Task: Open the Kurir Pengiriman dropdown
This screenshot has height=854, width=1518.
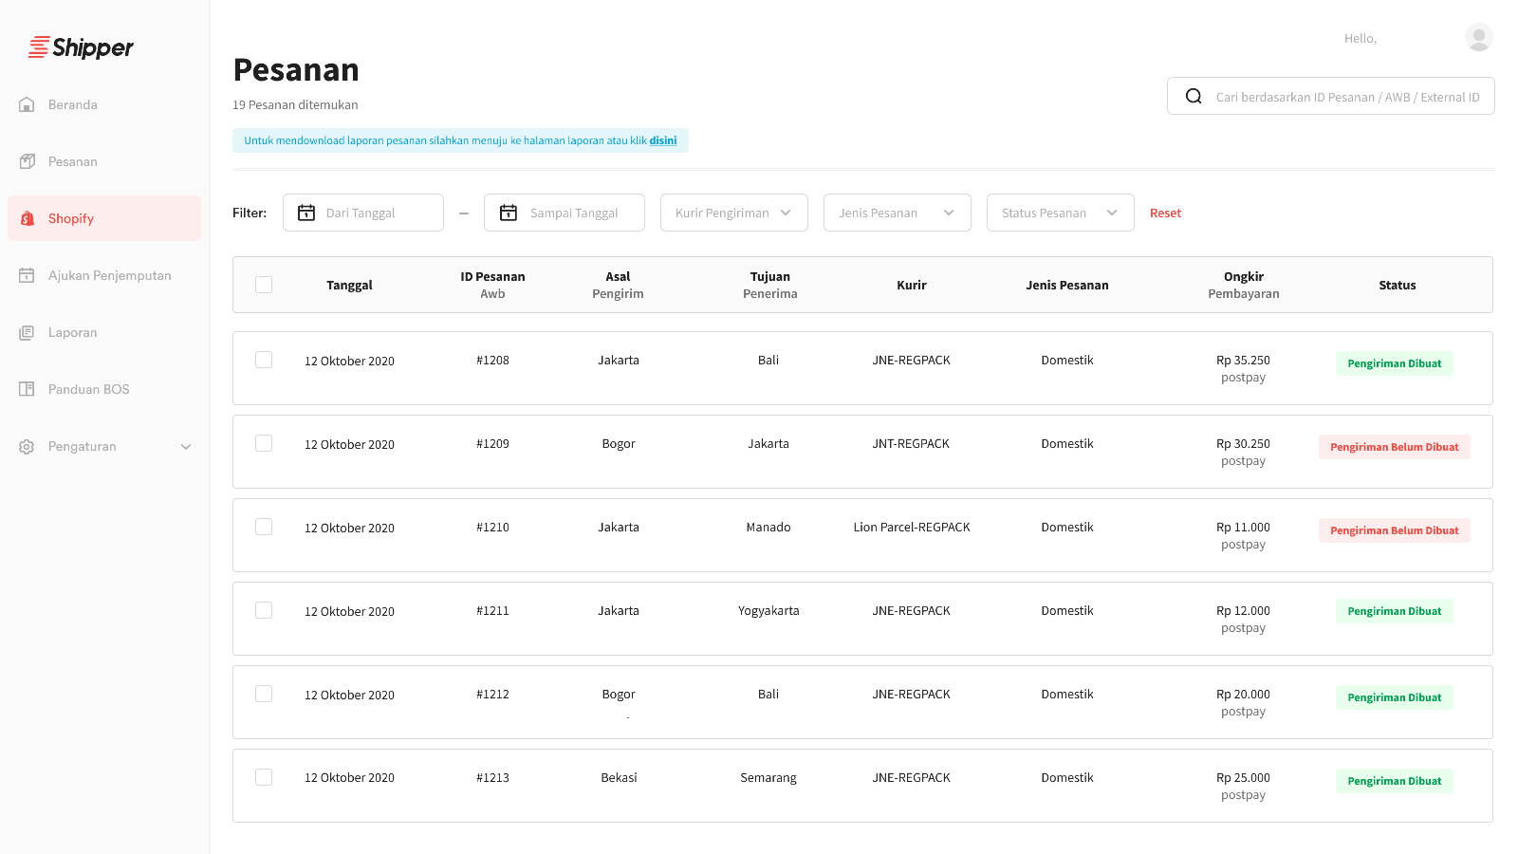Action: point(734,213)
